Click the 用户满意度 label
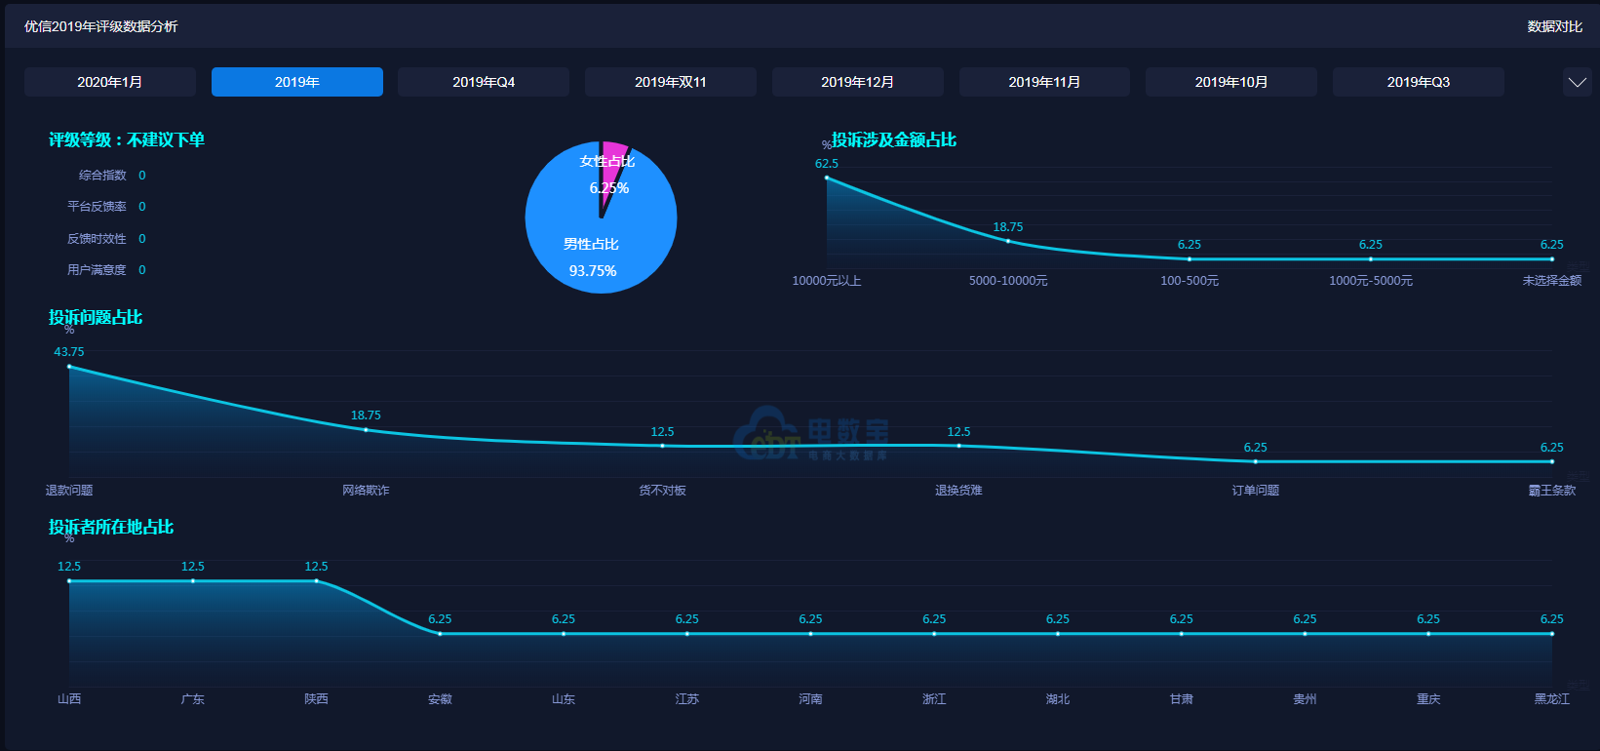The width and height of the screenshot is (1600, 751). point(97,270)
